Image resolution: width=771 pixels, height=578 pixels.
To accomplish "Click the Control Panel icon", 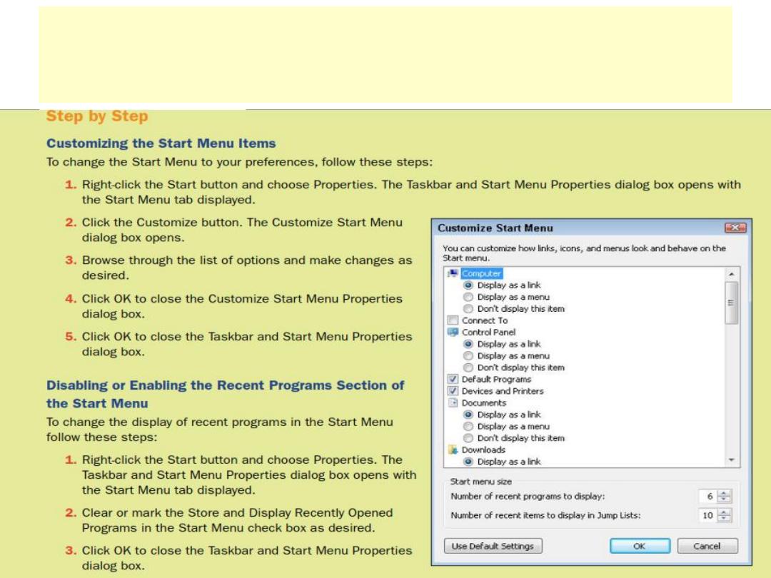I will coord(453,333).
